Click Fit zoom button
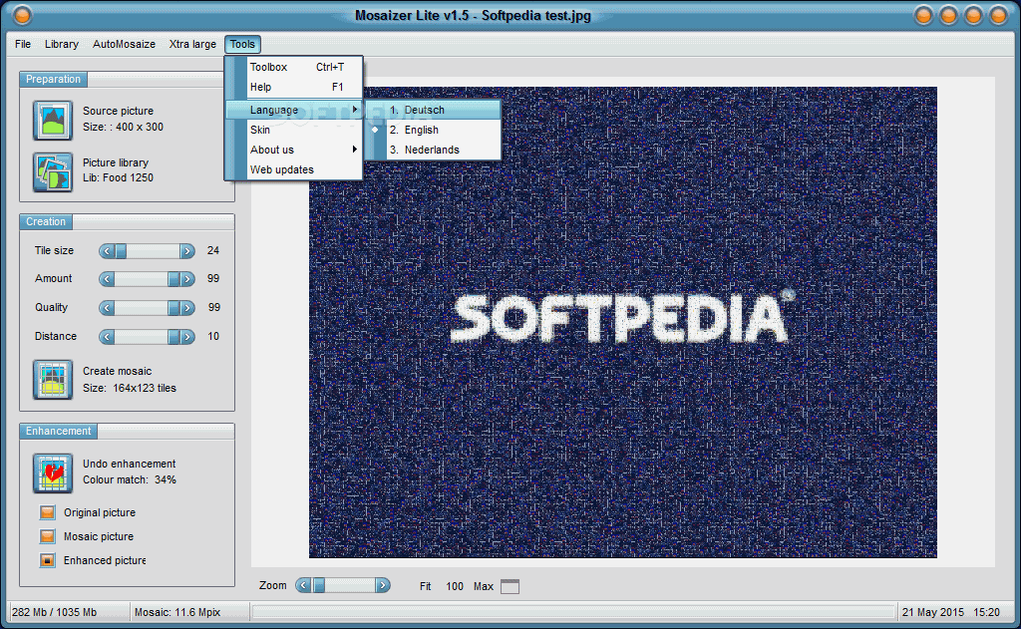Viewport: 1021px width, 629px height. pos(425,587)
